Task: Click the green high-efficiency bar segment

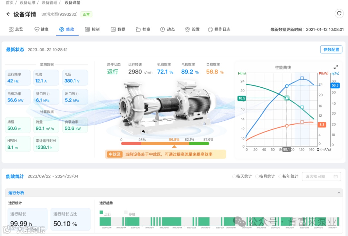Action: click(x=199, y=144)
